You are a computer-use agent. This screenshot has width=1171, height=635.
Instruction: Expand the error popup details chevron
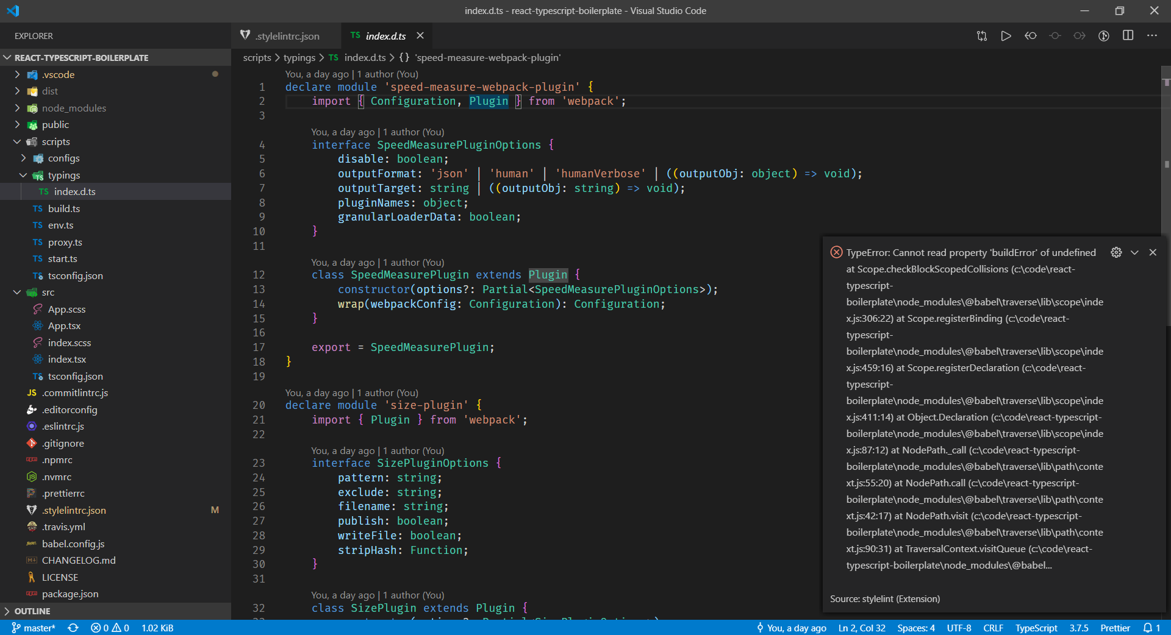coord(1134,252)
